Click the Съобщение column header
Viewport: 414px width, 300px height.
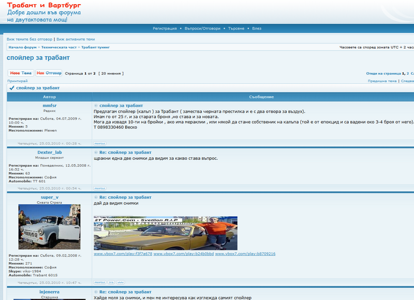(x=261, y=97)
